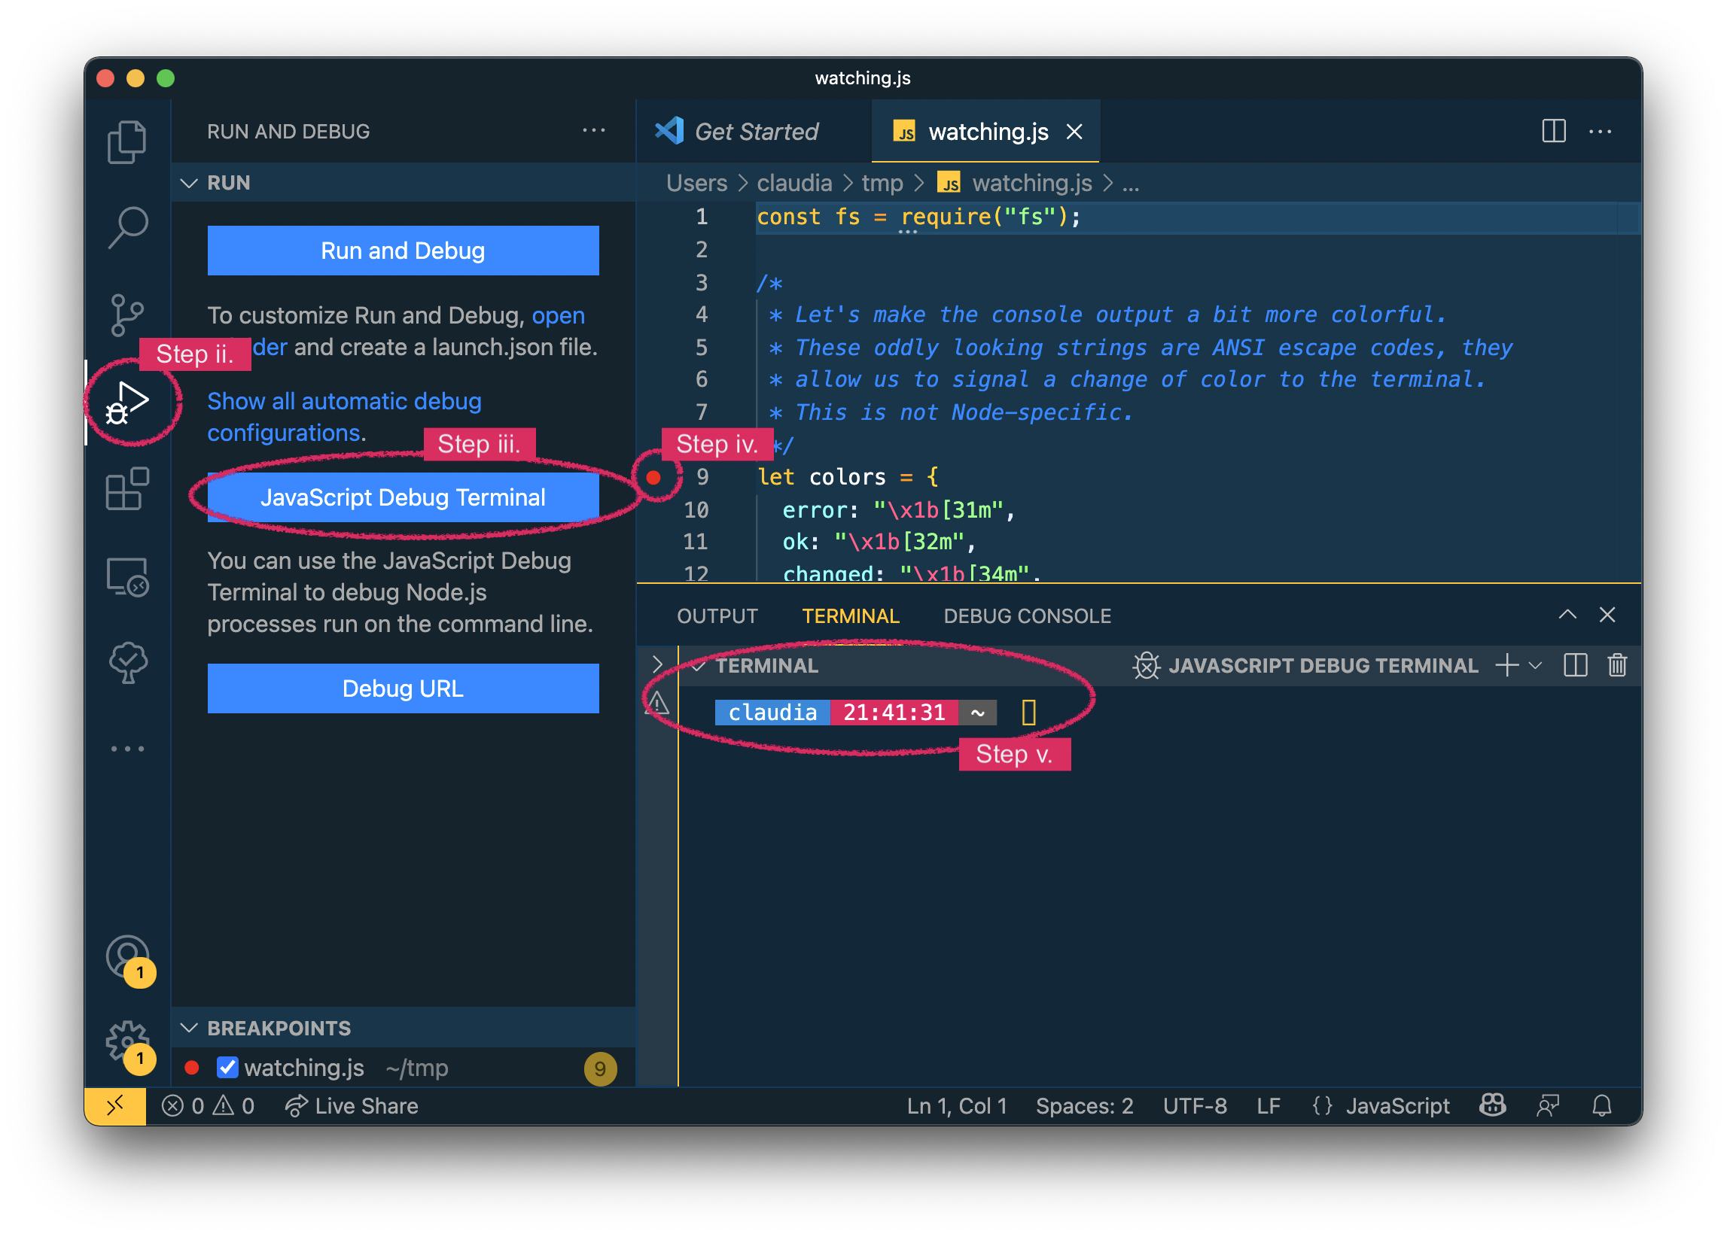Switch to the OUTPUT panel tab
Screen dimensions: 1727x1237
click(717, 615)
